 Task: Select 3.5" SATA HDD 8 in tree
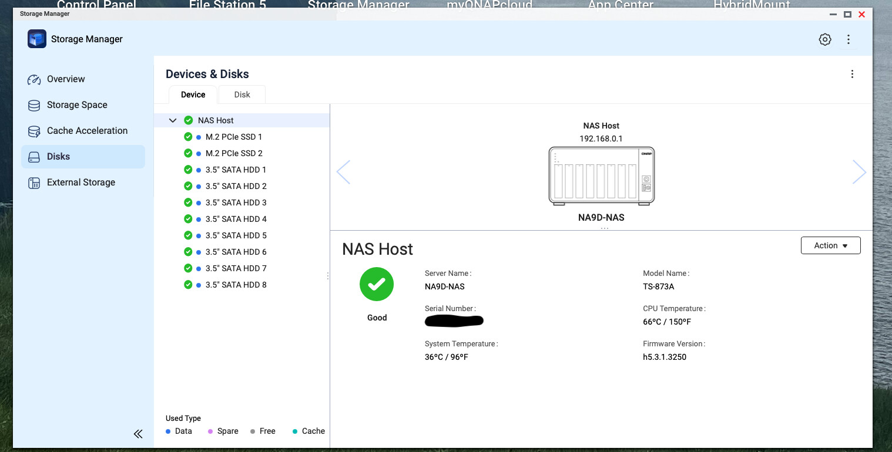236,285
